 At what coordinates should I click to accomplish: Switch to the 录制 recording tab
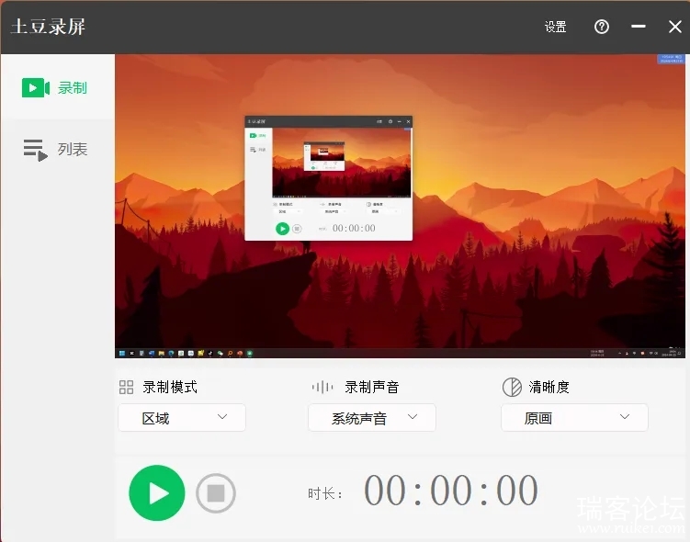57,87
